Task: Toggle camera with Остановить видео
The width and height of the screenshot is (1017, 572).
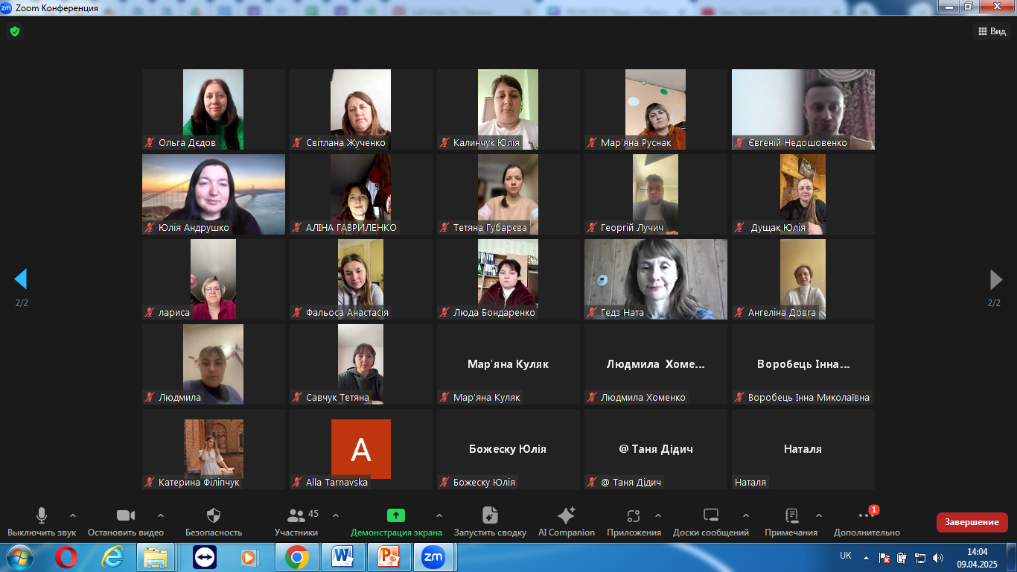Action: point(126,516)
